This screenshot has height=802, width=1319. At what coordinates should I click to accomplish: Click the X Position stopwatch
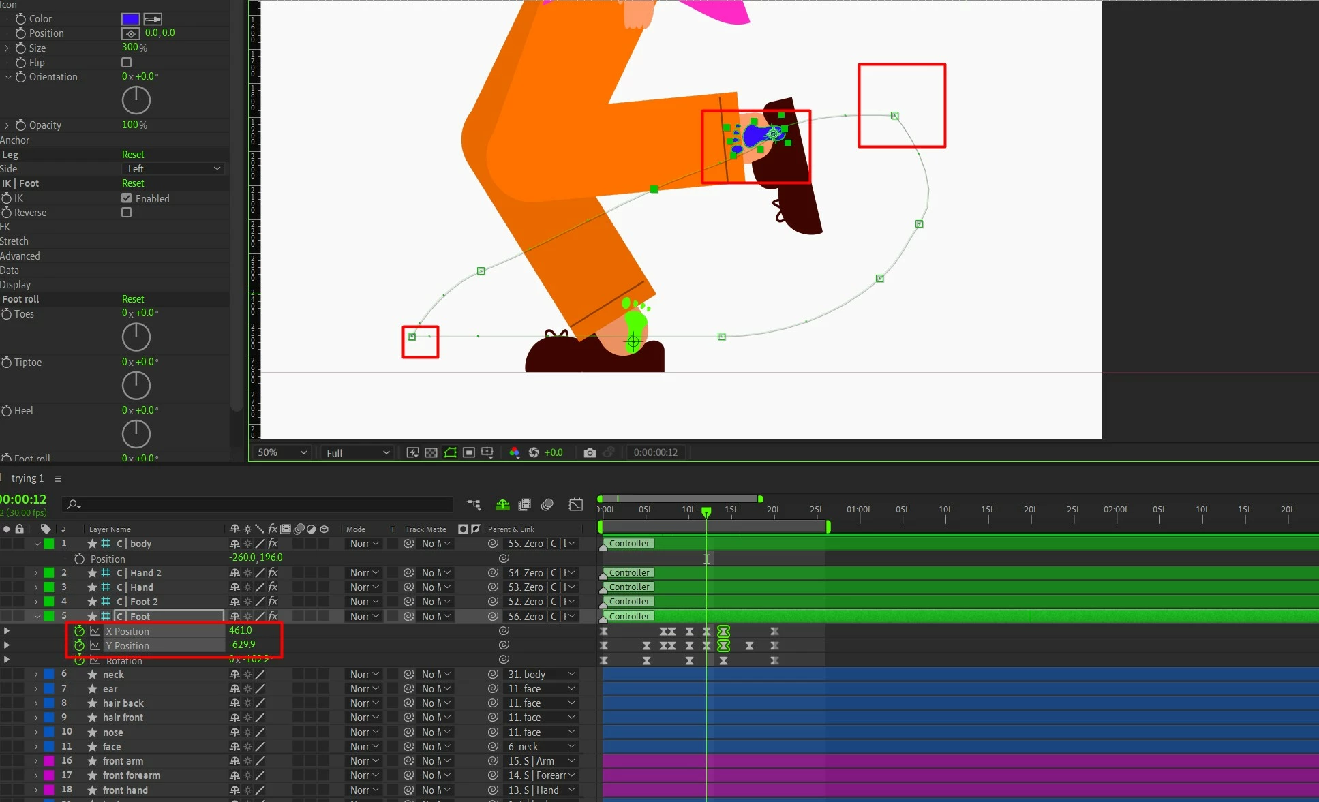click(80, 631)
